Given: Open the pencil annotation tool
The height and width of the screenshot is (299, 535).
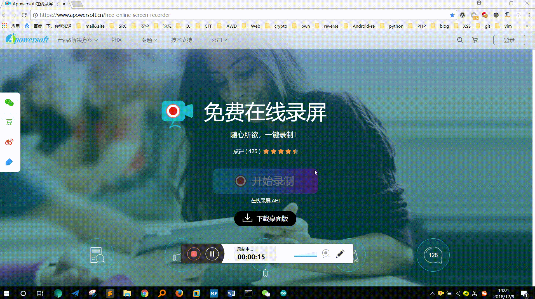Looking at the screenshot, I should pos(340,254).
